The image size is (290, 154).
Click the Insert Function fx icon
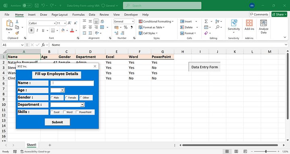[x=43, y=45]
